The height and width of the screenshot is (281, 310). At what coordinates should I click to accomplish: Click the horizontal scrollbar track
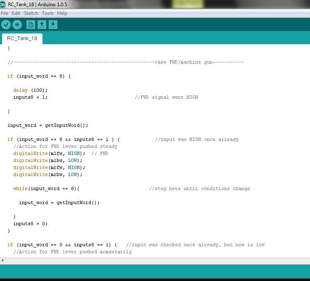(x=157, y=260)
